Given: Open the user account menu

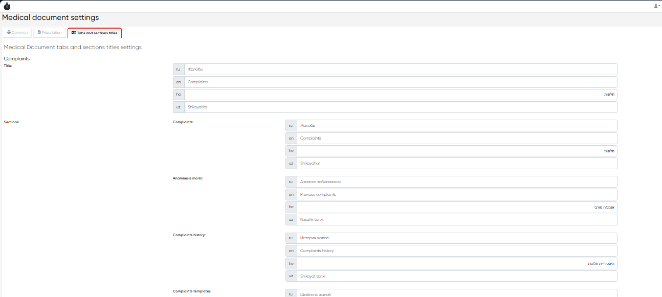Looking at the screenshot, I should (x=656, y=6).
